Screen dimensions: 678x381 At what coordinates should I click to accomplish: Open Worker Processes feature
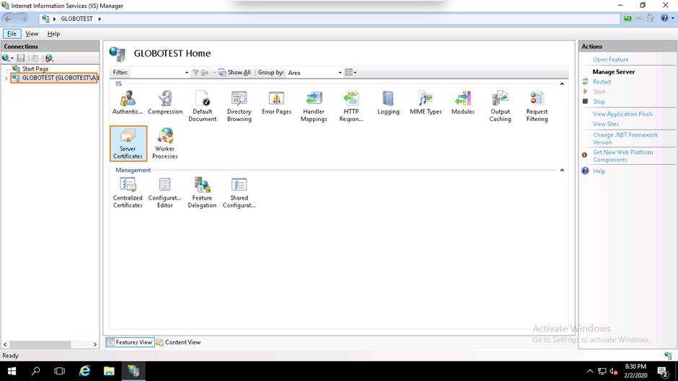coord(164,143)
